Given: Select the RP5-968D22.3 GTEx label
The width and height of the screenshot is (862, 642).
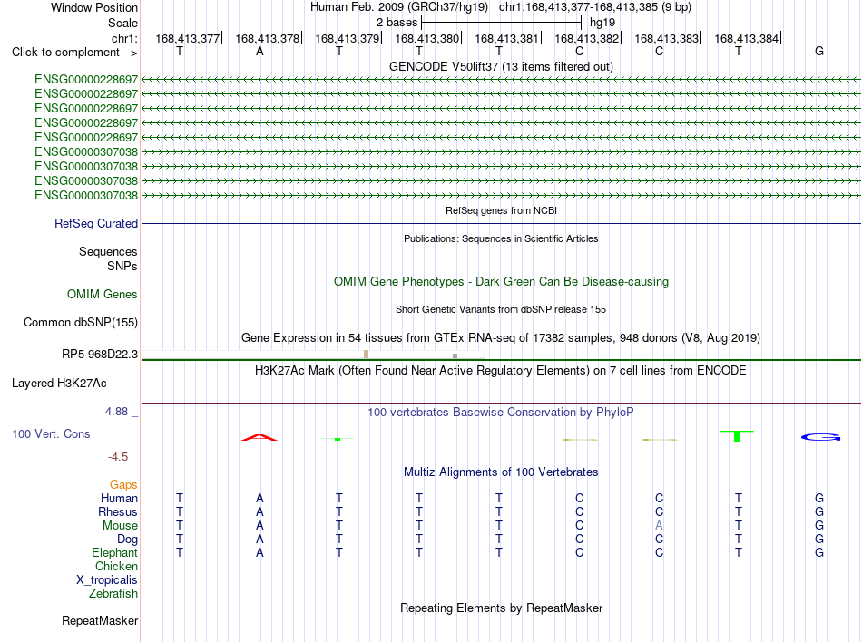Looking at the screenshot, I should [100, 355].
